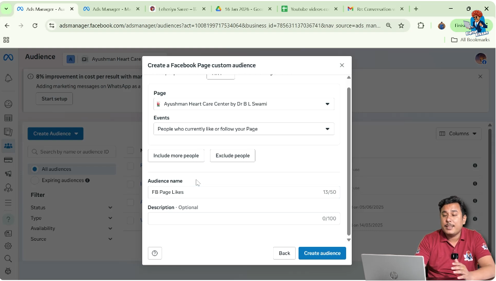Open the All Bookmarks folder
Screen dimensions: 496x281
click(x=470, y=40)
